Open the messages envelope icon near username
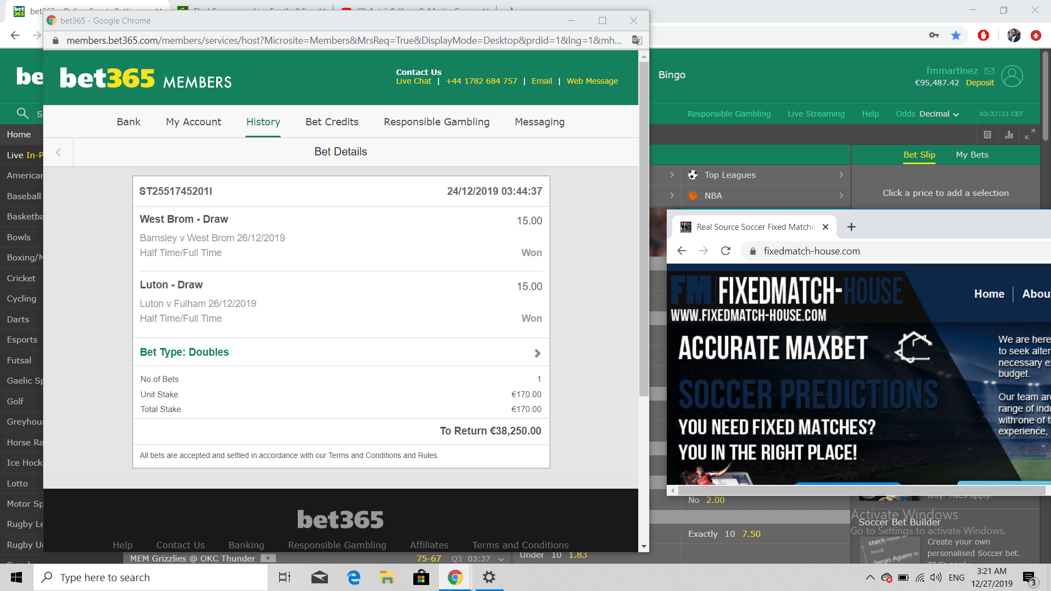 pos(989,71)
